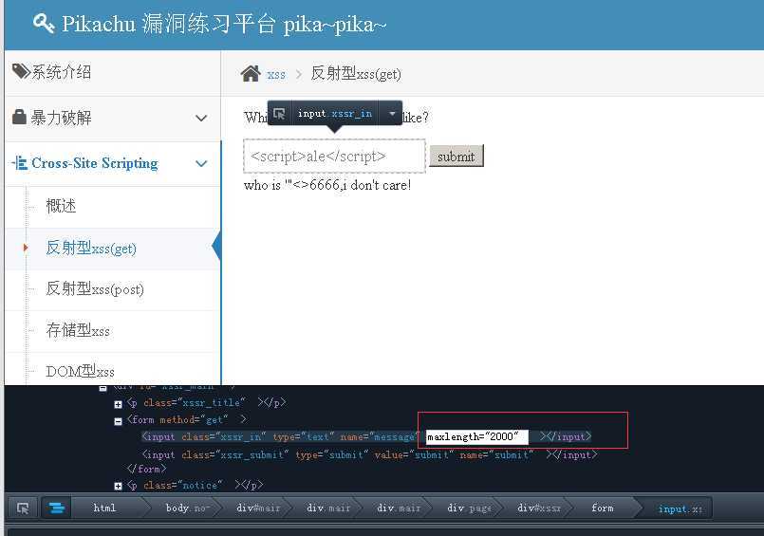Toggle the markup panel icon in devtools
Image resolution: width=764 pixels, height=536 pixels.
[x=57, y=508]
